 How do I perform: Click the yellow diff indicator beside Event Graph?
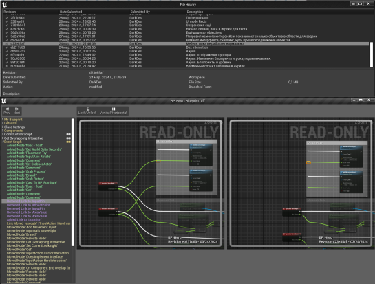tap(68, 142)
